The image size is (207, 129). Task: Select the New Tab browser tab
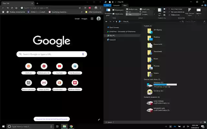tap(18, 3)
